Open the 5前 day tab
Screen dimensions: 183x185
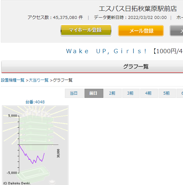[x=167, y=93]
